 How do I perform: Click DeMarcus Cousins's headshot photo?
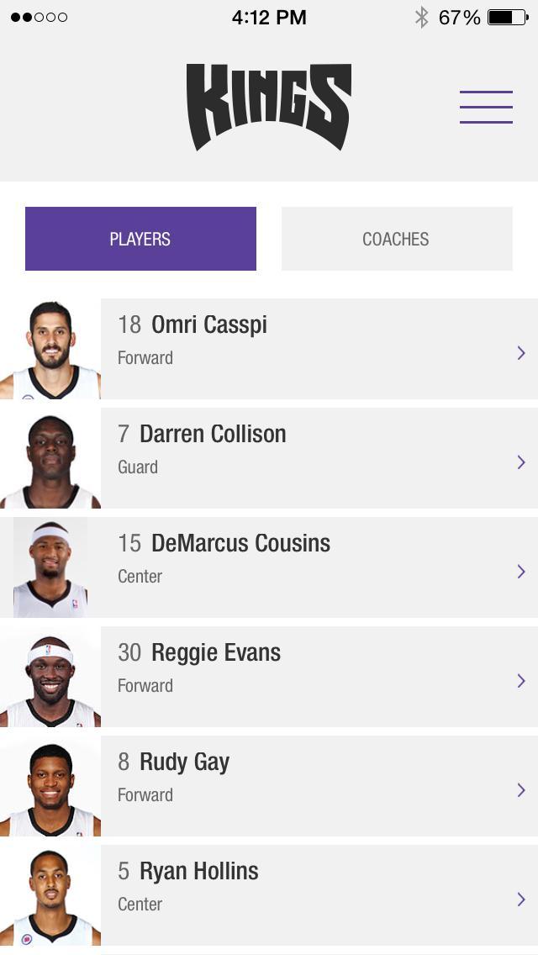[50, 566]
